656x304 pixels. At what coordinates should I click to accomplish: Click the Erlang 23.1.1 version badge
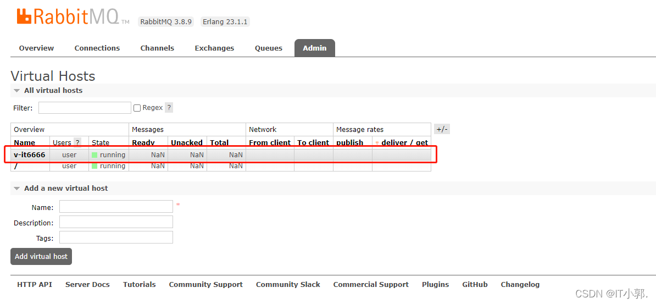(225, 21)
